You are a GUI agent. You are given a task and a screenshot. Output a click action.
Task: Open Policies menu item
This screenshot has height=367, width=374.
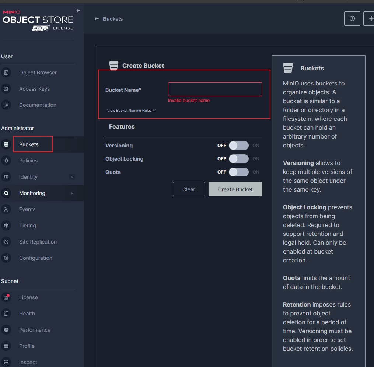tap(28, 161)
